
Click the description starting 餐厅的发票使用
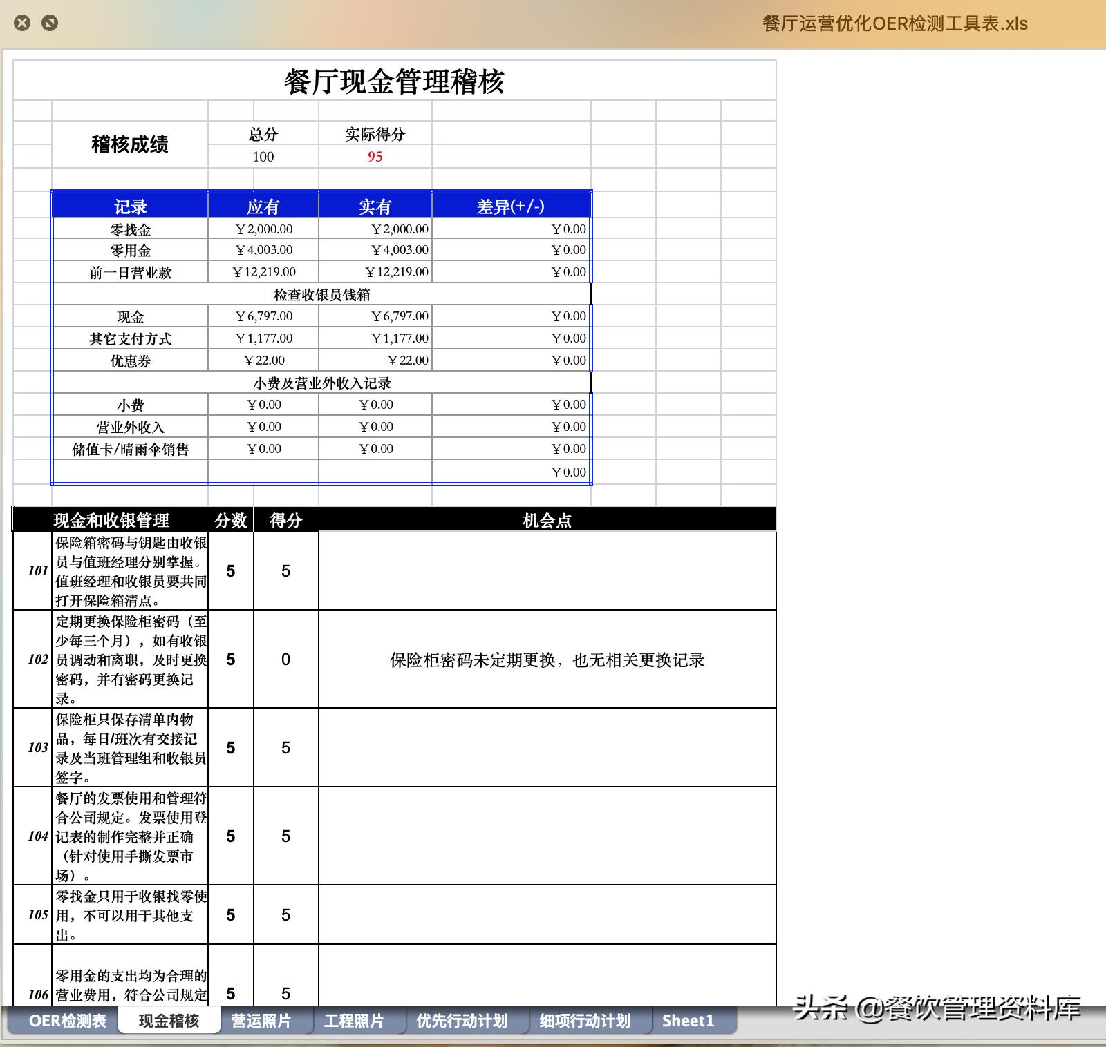[131, 836]
